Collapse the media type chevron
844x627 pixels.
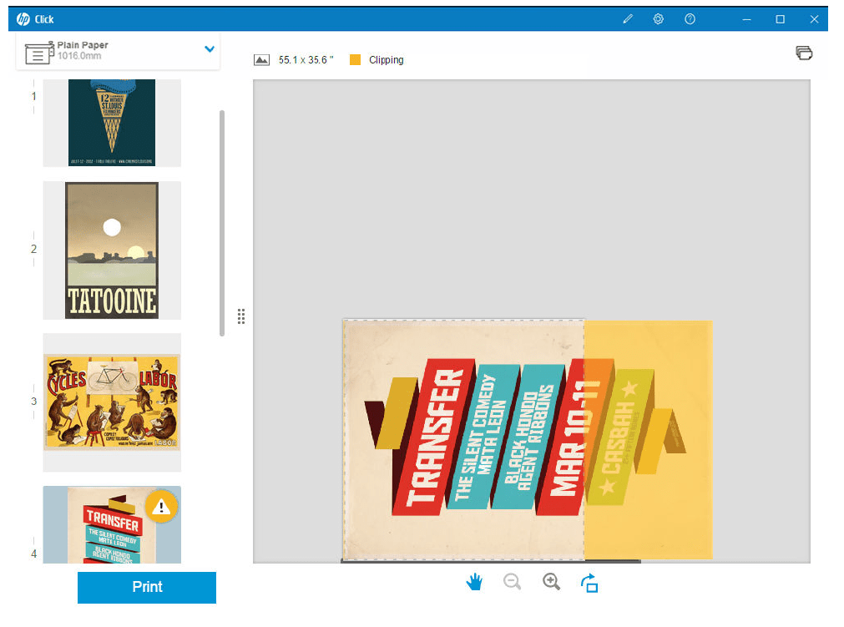coord(209,48)
